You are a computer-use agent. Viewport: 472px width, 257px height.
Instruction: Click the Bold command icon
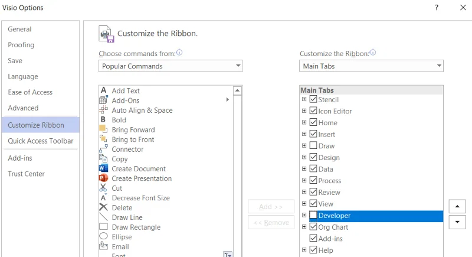point(103,119)
